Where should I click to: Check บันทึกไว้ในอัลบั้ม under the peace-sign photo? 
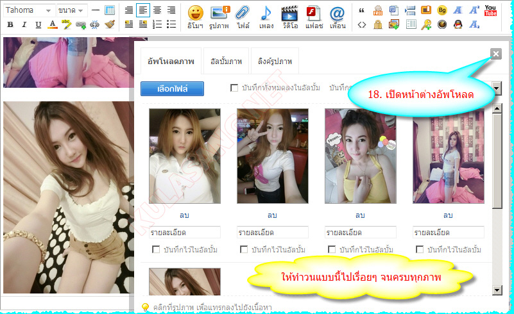click(244, 249)
